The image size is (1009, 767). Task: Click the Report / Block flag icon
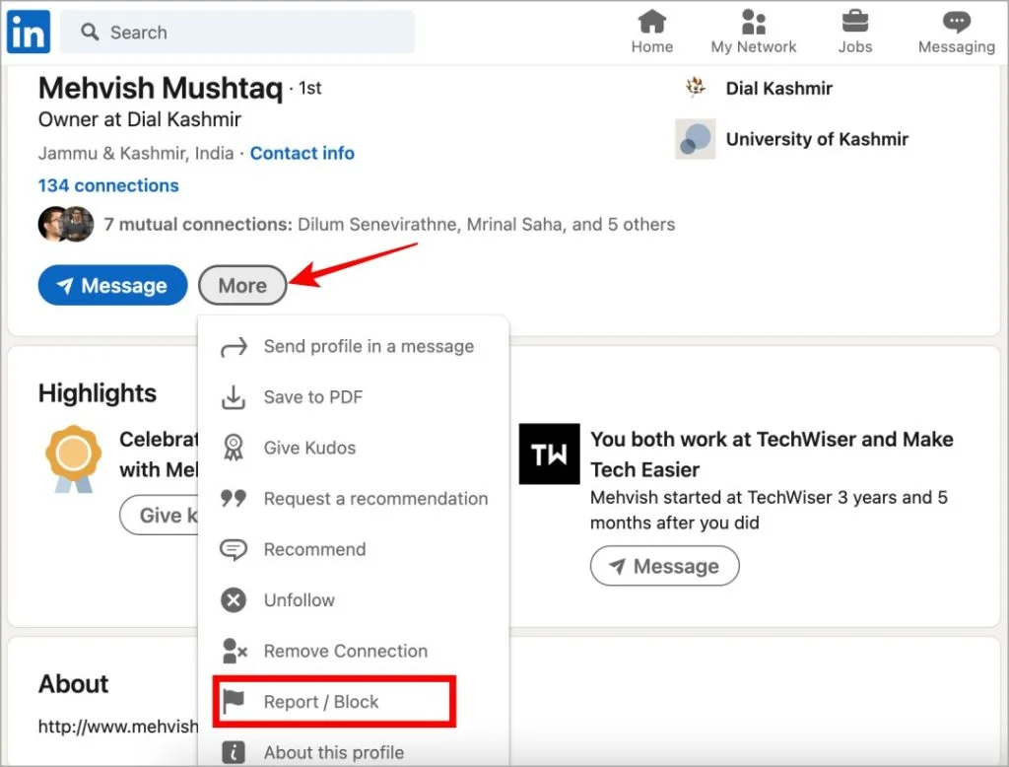tap(234, 701)
